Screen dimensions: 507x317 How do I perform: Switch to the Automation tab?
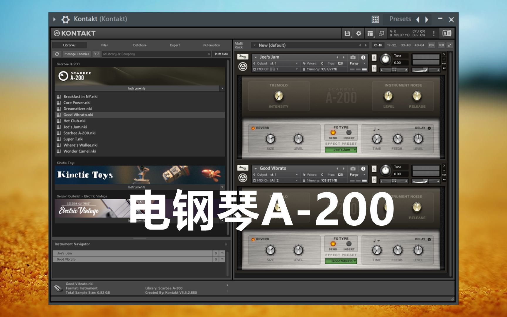(212, 45)
